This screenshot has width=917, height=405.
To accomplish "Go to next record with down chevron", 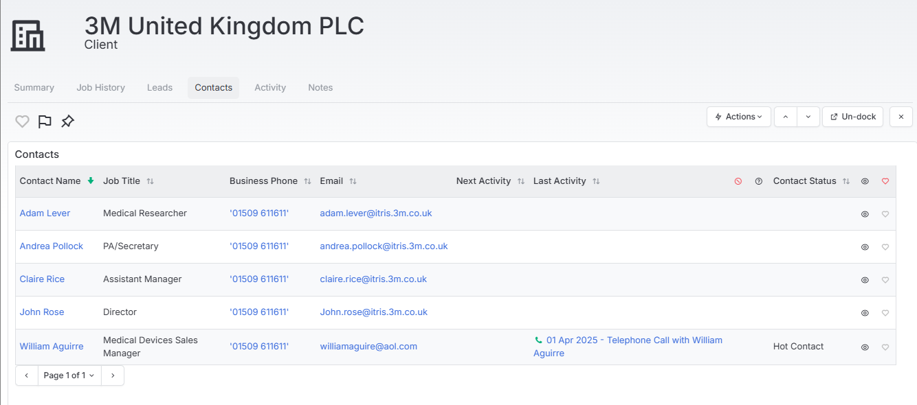I will pyautogui.click(x=808, y=117).
